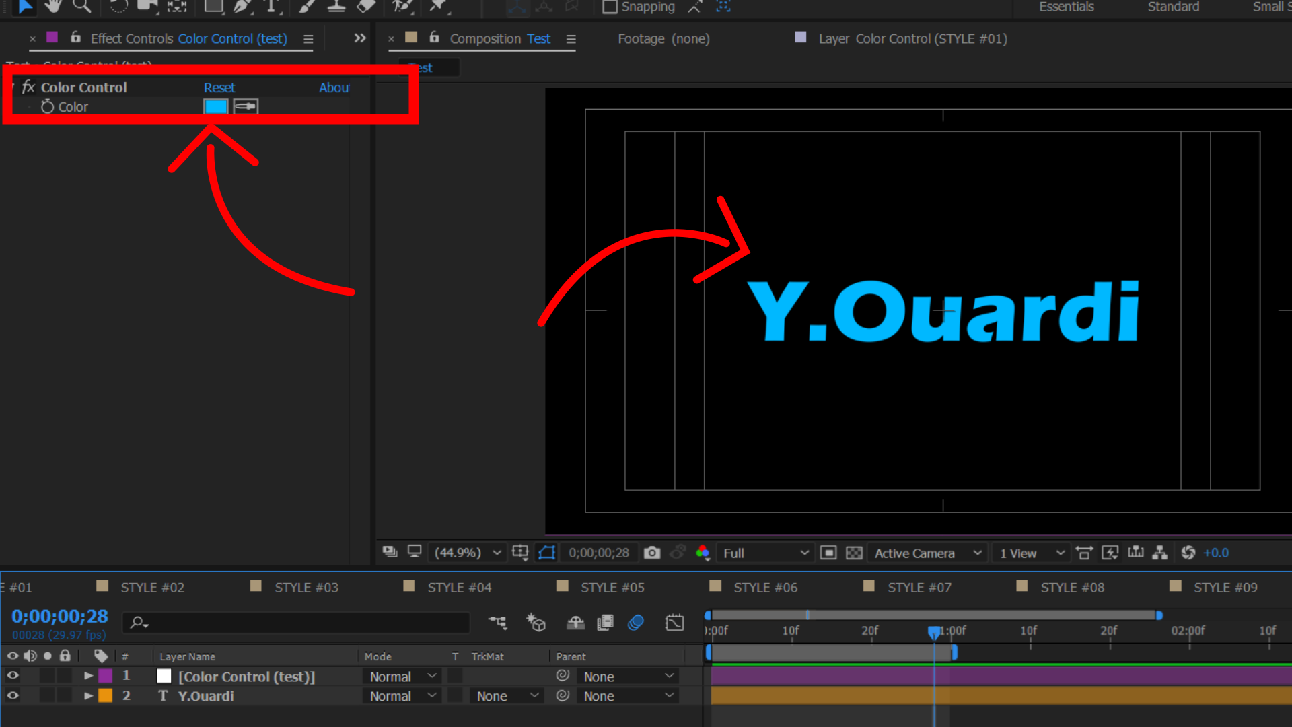Open the magnification ratio dropdown

point(467,553)
